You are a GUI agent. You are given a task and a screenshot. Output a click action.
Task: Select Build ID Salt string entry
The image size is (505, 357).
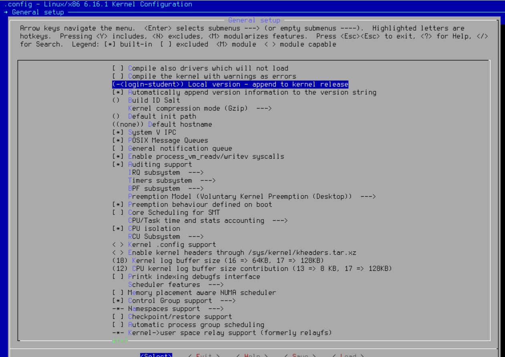146,100
